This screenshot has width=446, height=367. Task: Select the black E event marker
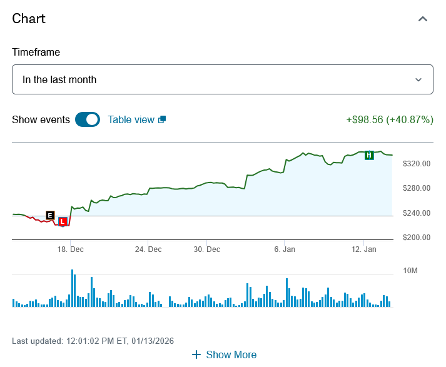pos(50,216)
